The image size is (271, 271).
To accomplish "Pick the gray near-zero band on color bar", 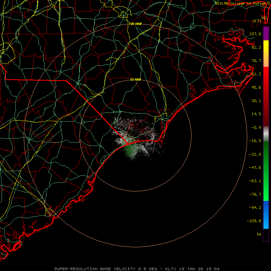I will pos(266,134).
